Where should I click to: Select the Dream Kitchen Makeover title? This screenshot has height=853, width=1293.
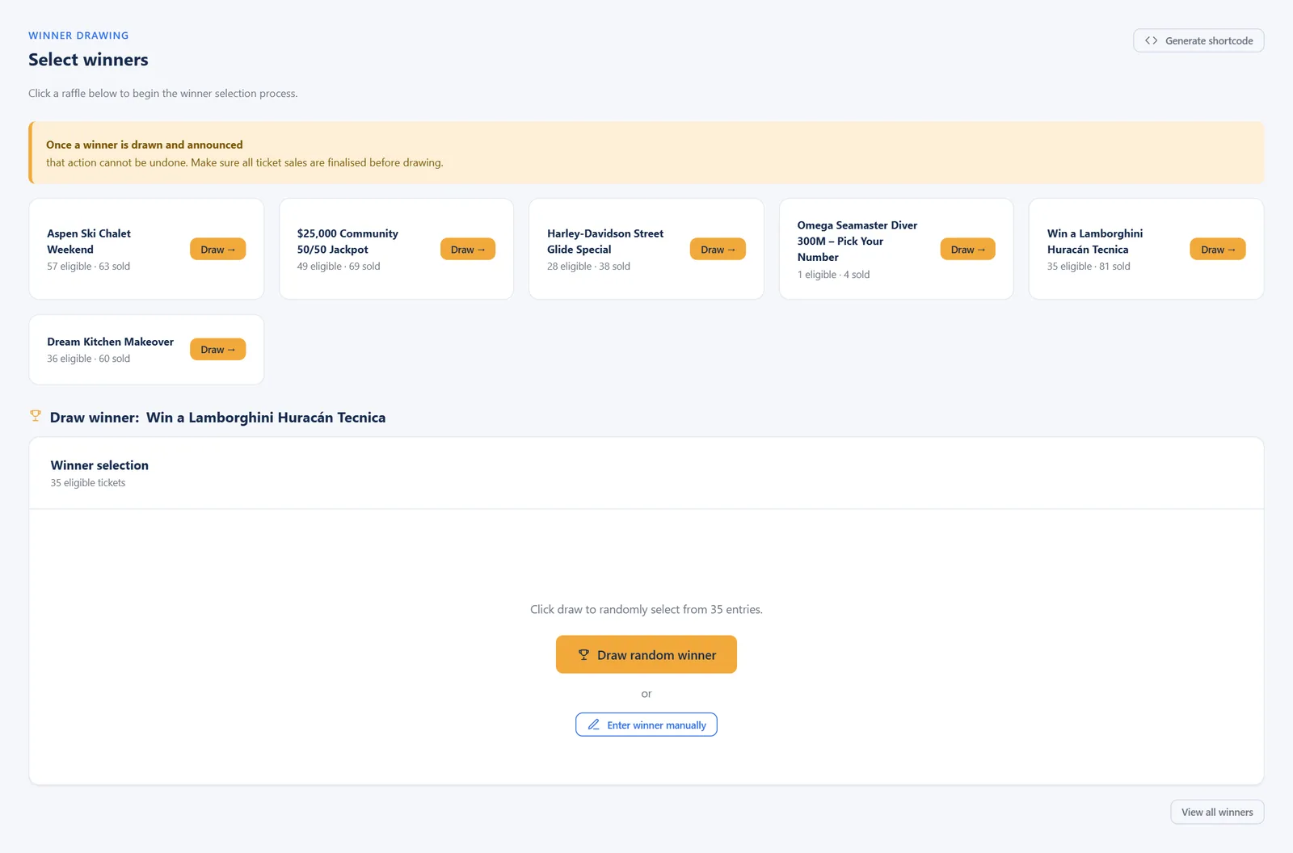point(111,342)
